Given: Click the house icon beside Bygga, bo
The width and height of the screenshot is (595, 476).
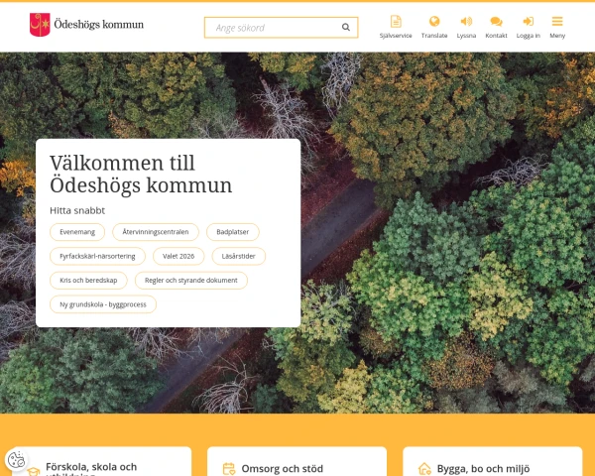Looking at the screenshot, I should coord(424,469).
